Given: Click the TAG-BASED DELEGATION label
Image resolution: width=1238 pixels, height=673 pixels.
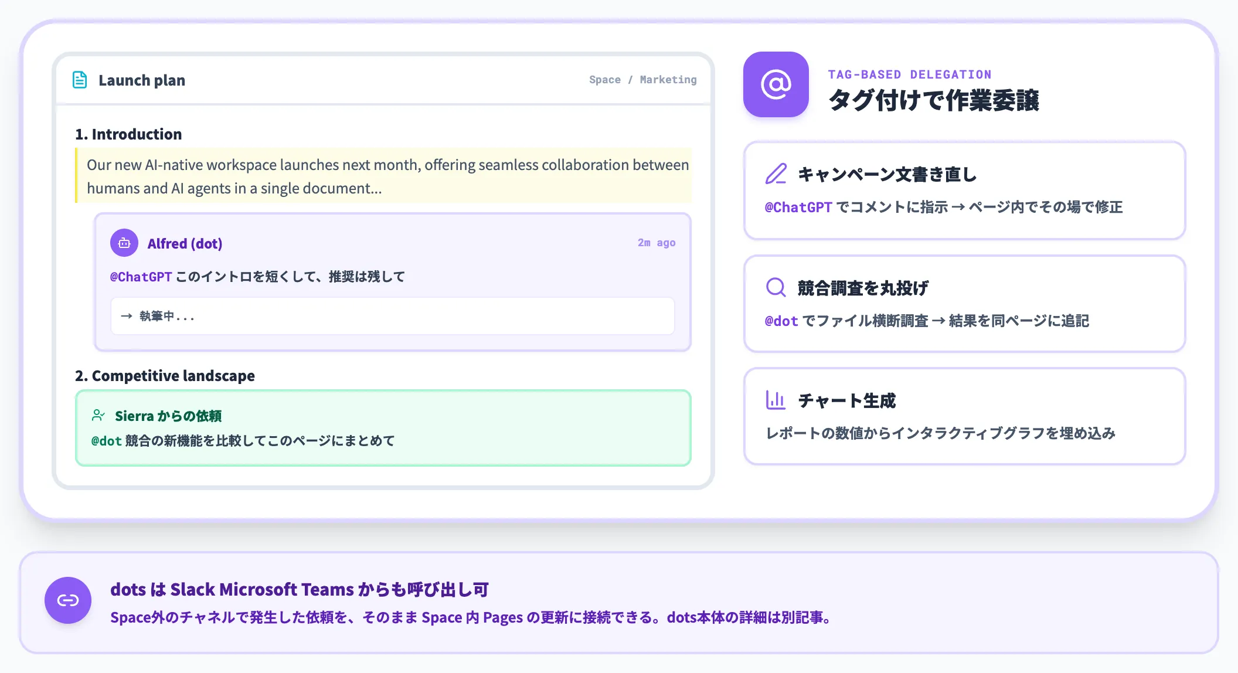Looking at the screenshot, I should pos(910,74).
